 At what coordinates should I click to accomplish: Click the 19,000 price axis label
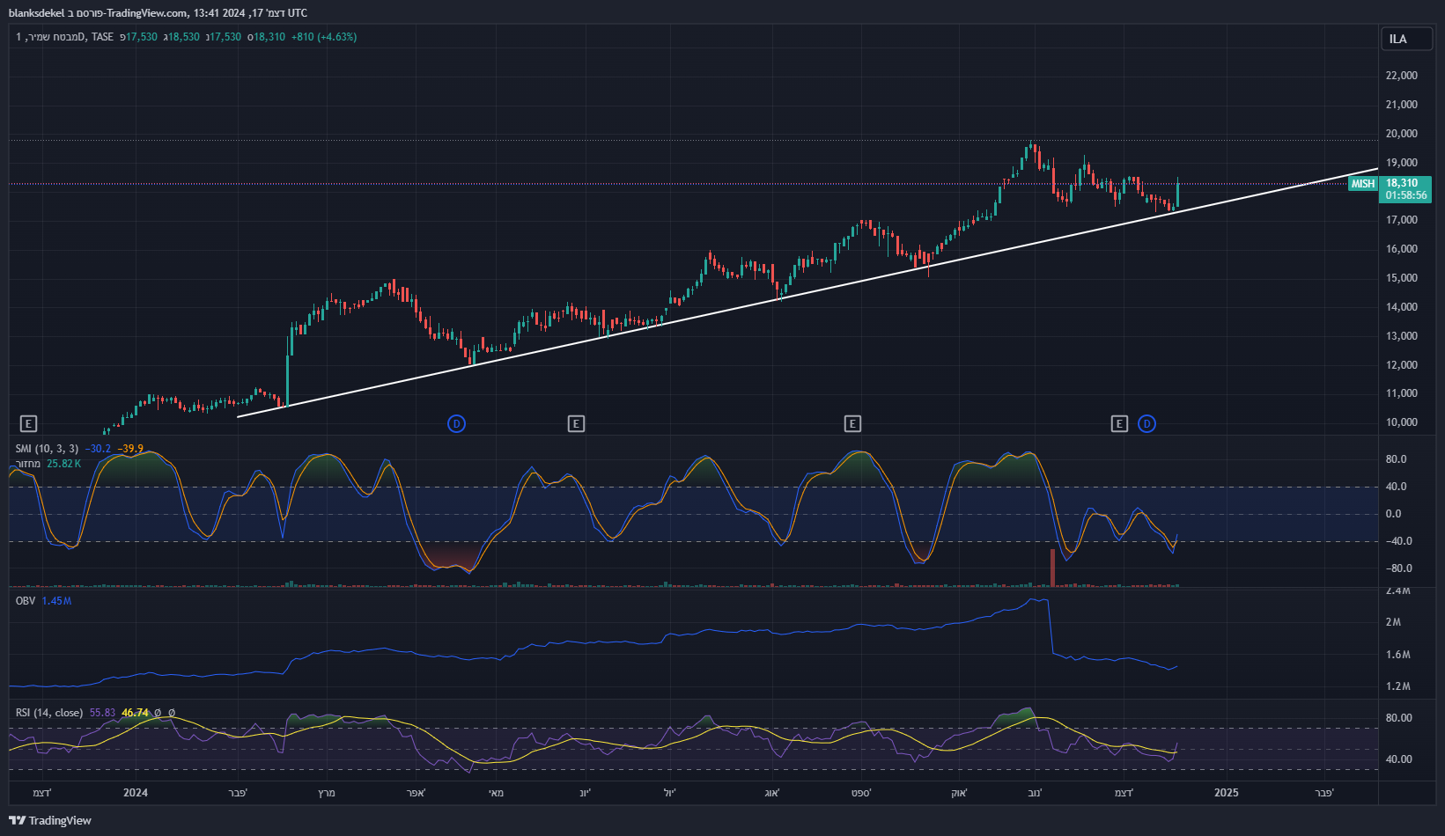[1402, 163]
